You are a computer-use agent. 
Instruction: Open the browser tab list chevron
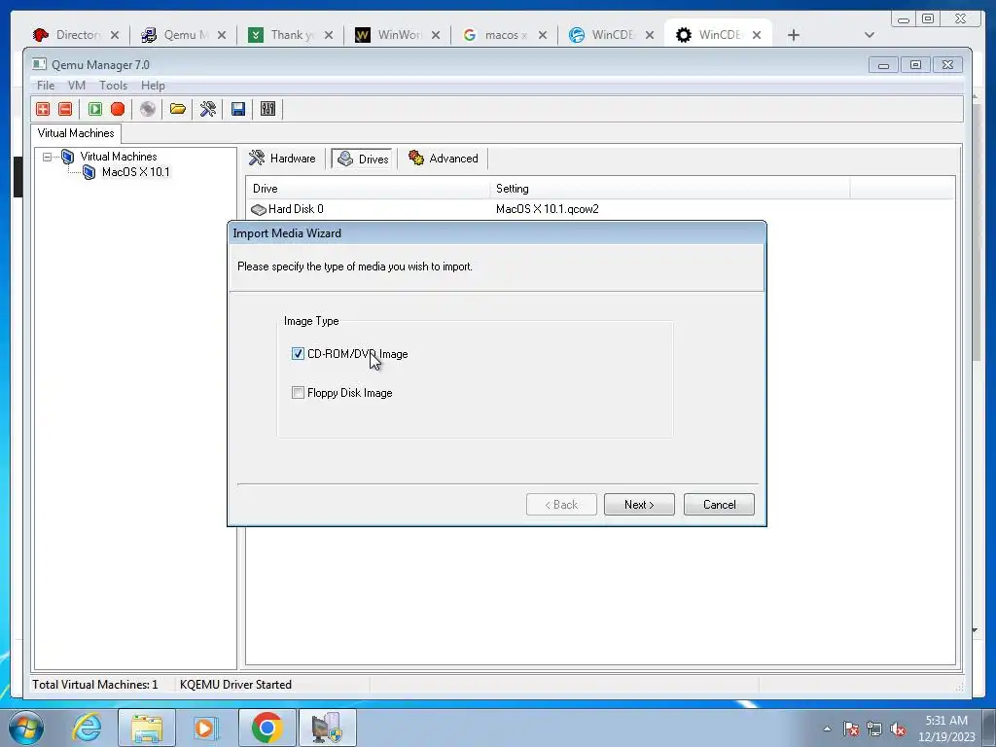point(869,35)
